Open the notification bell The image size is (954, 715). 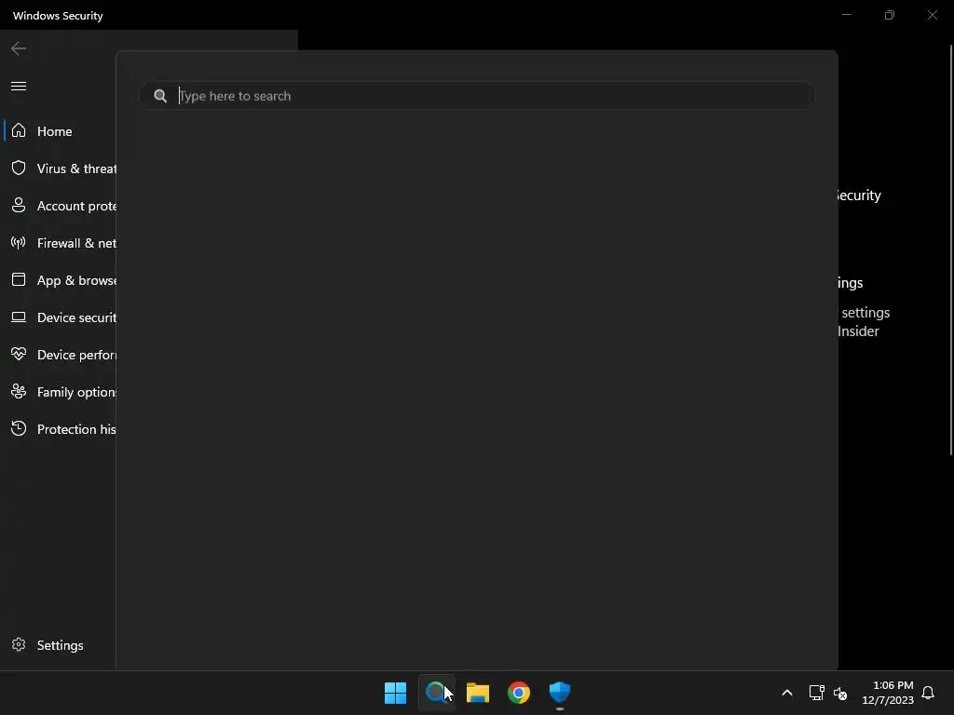(x=928, y=693)
